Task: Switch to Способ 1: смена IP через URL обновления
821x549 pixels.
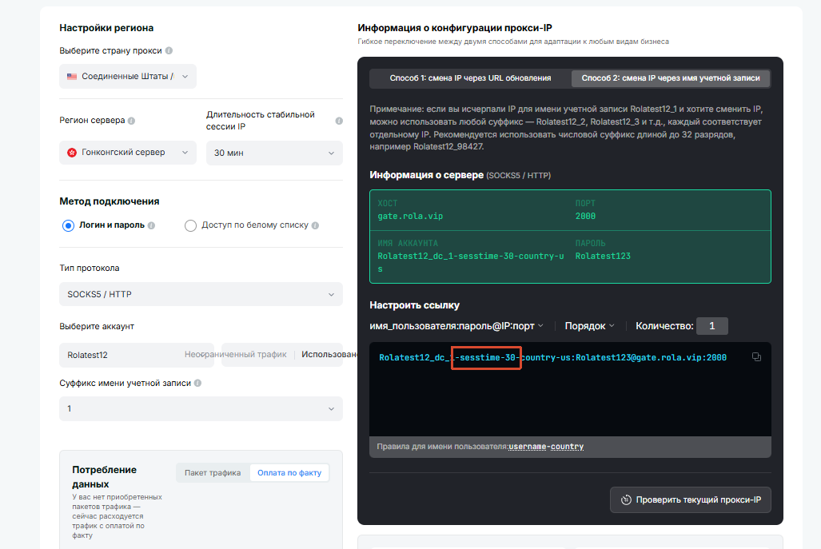Action: click(470, 78)
